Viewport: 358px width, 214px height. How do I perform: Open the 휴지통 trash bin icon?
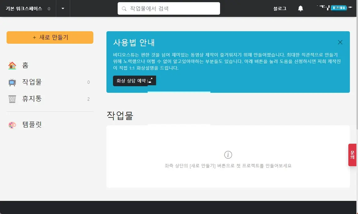coord(12,99)
